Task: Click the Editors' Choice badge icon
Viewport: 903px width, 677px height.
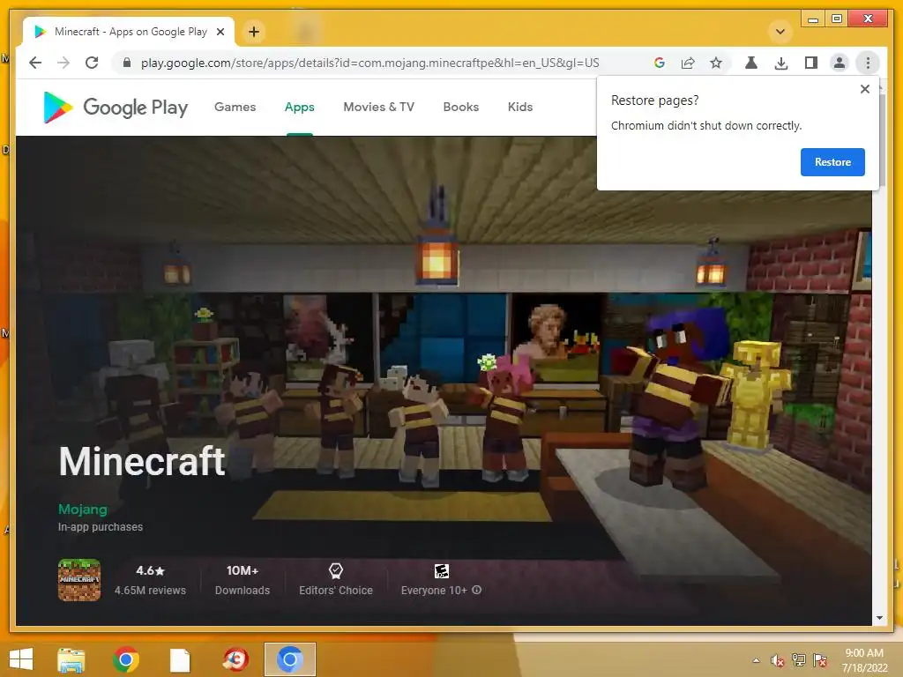Action: tap(336, 570)
